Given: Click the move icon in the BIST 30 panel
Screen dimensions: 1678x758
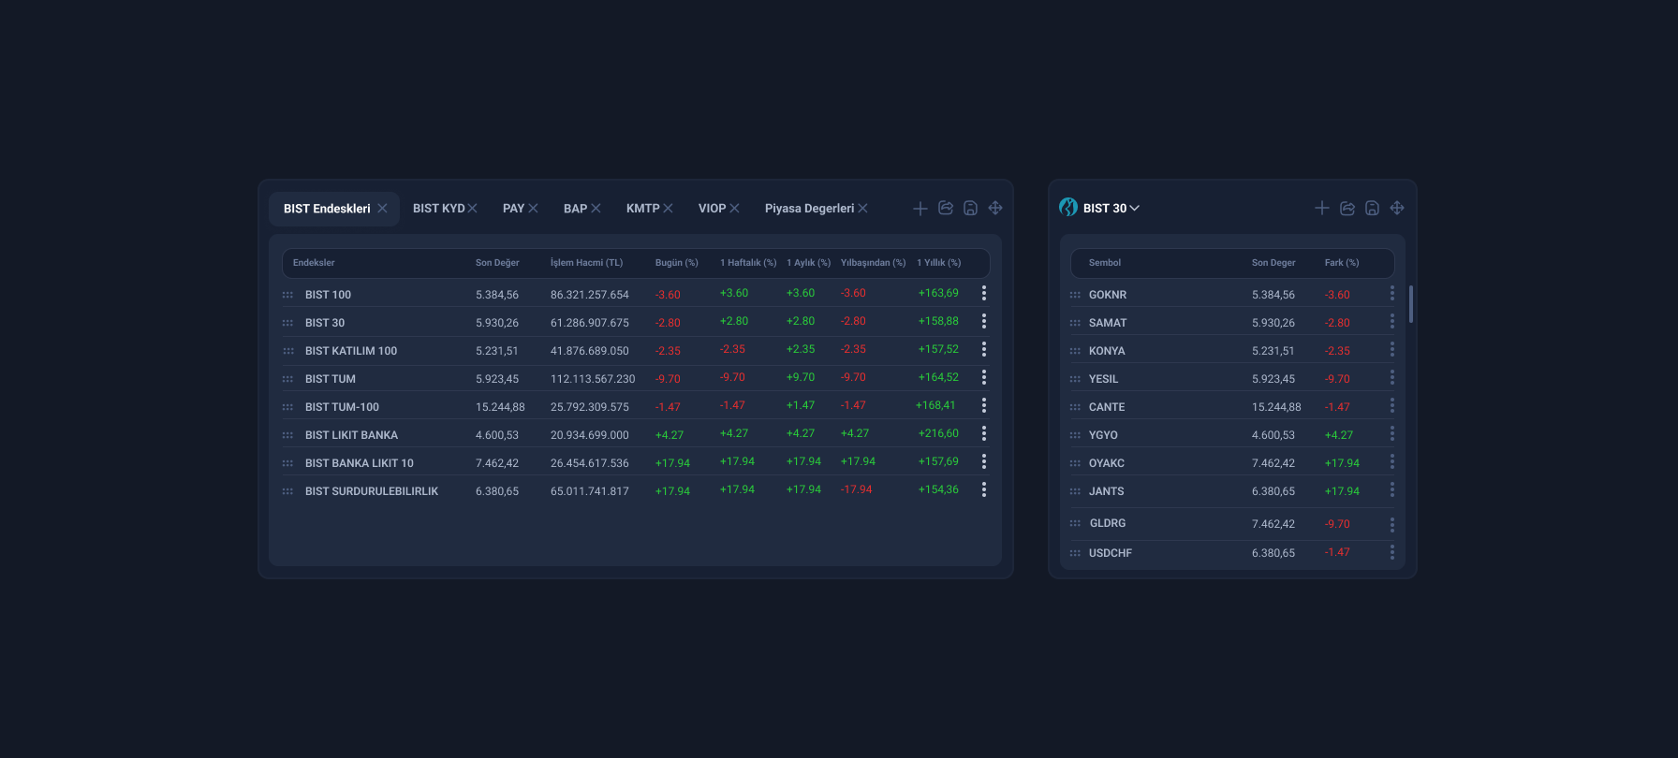Looking at the screenshot, I should click(x=1397, y=208).
